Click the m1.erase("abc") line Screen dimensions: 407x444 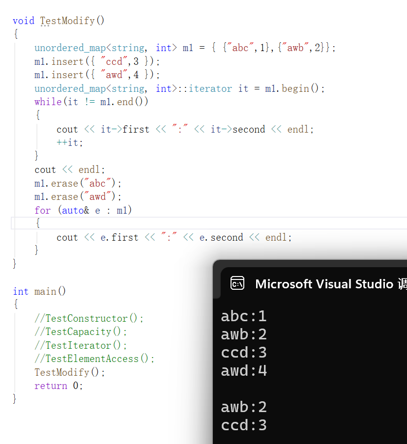pos(78,183)
